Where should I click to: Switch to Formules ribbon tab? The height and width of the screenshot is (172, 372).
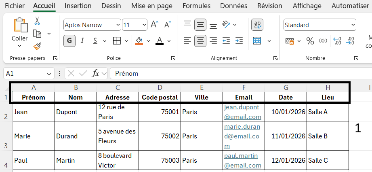[x=196, y=6]
